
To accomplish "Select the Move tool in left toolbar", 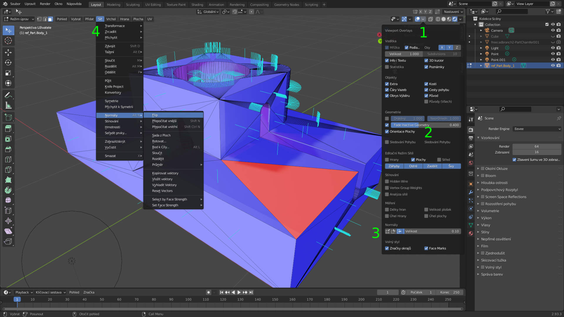I will tap(8, 53).
